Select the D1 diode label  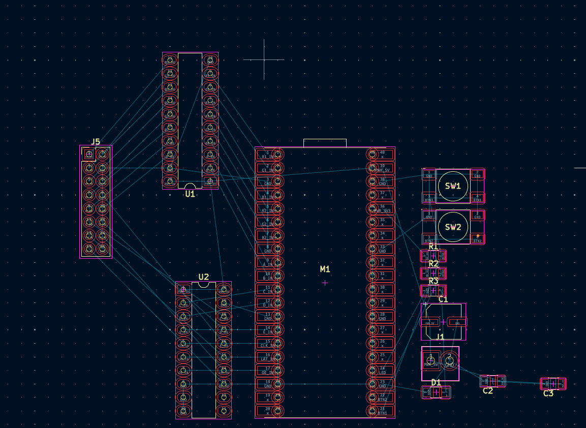[x=436, y=382]
